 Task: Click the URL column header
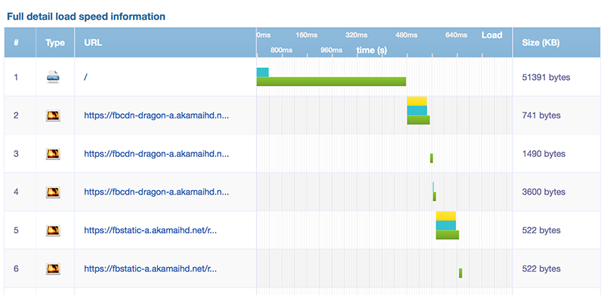93,43
